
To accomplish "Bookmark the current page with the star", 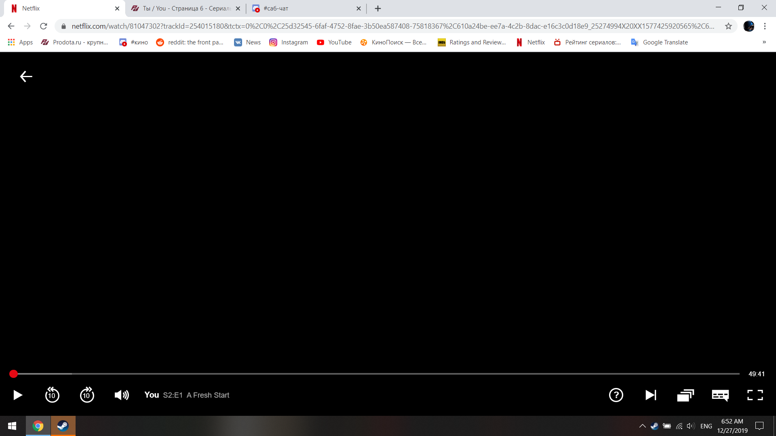I will (729, 26).
